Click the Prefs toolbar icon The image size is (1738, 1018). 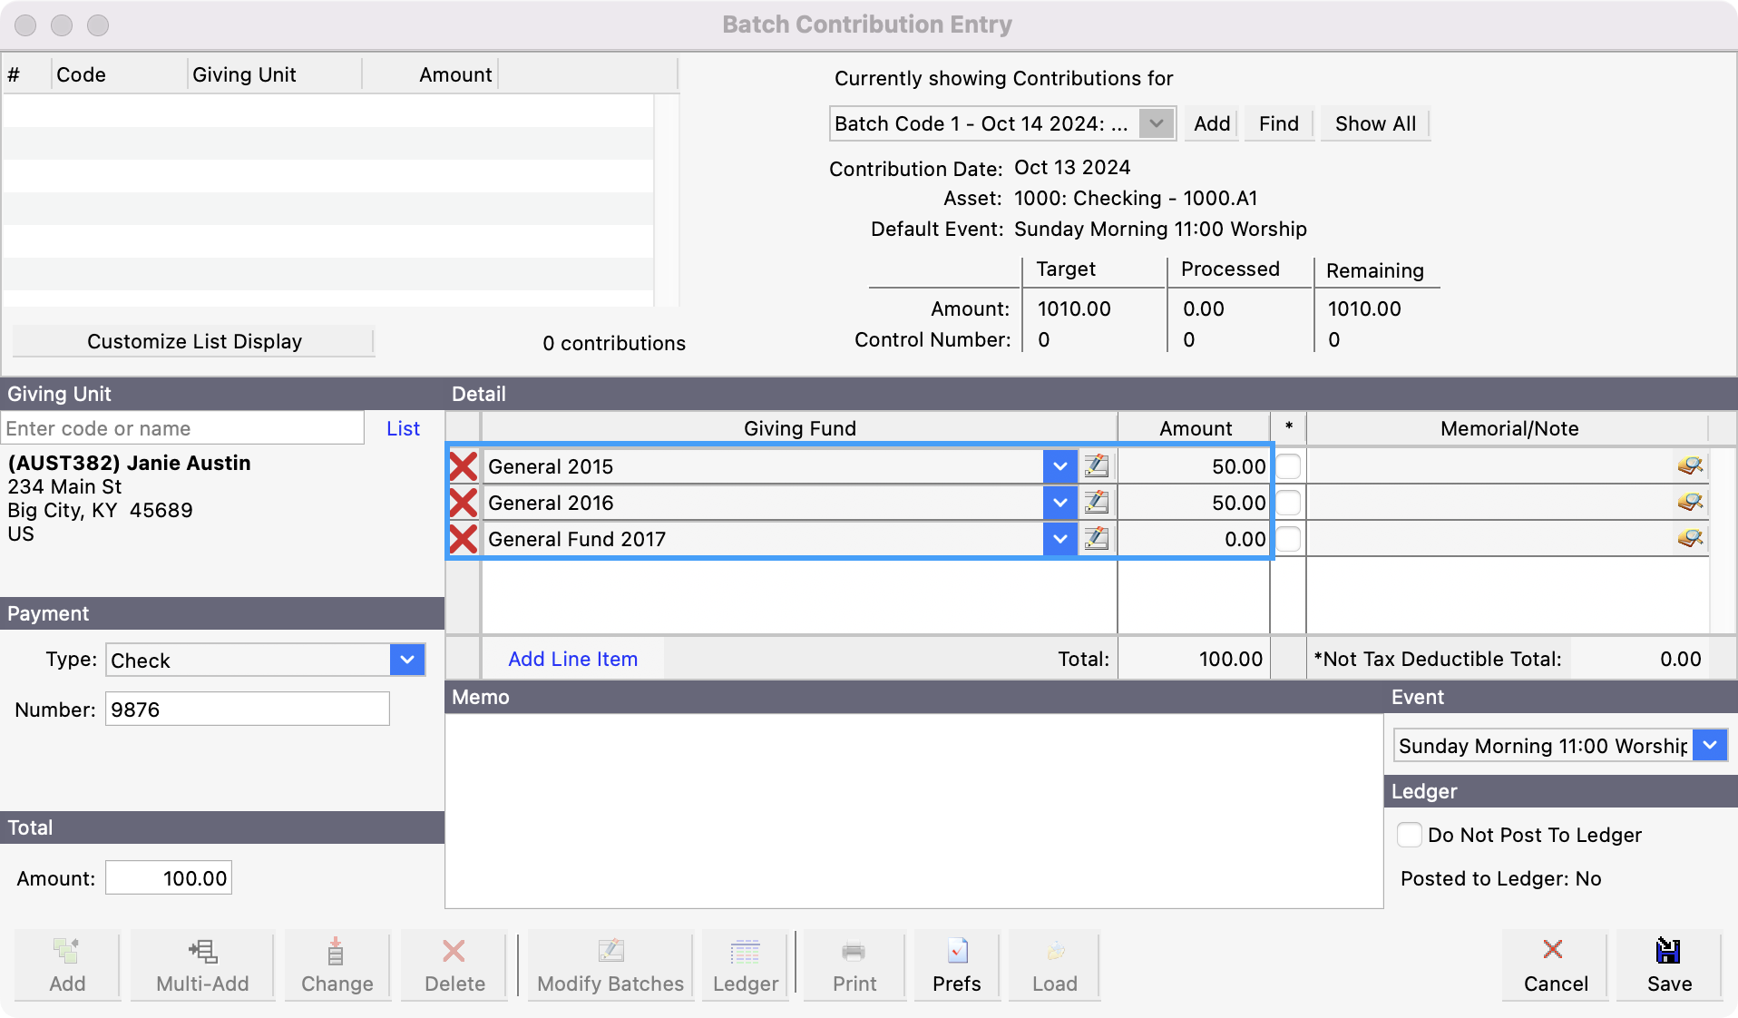[957, 951]
